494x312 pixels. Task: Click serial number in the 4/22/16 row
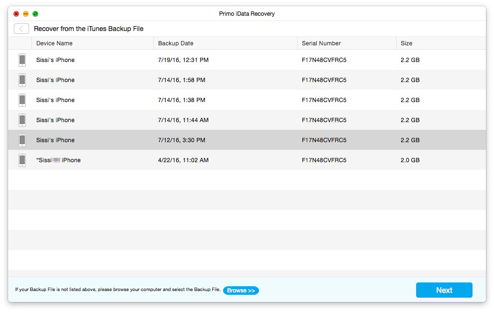point(324,160)
